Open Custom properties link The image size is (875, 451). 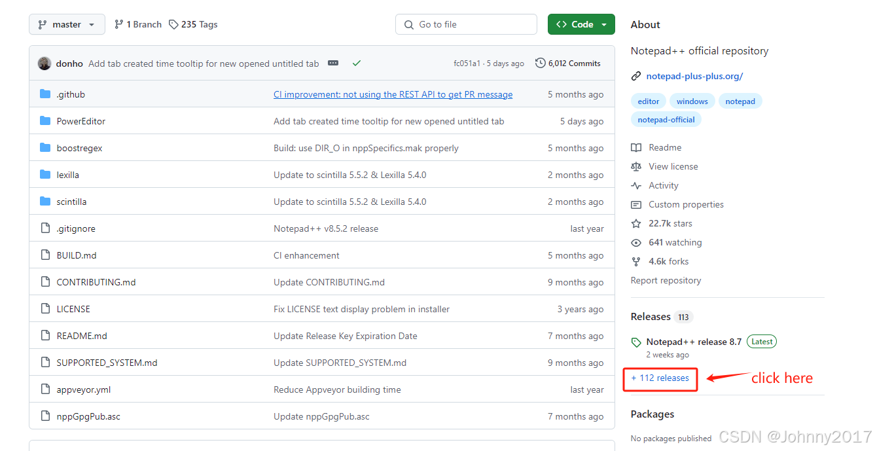686,204
